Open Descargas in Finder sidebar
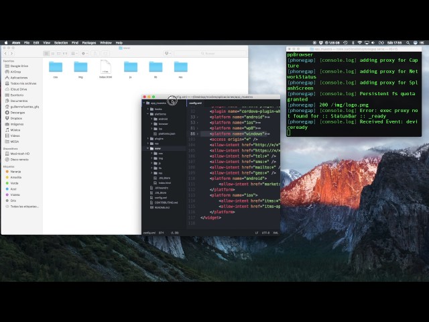The image size is (429, 322). pyautogui.click(x=17, y=113)
